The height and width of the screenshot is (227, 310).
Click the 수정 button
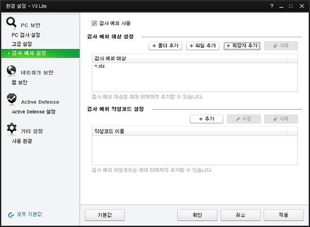244,119
